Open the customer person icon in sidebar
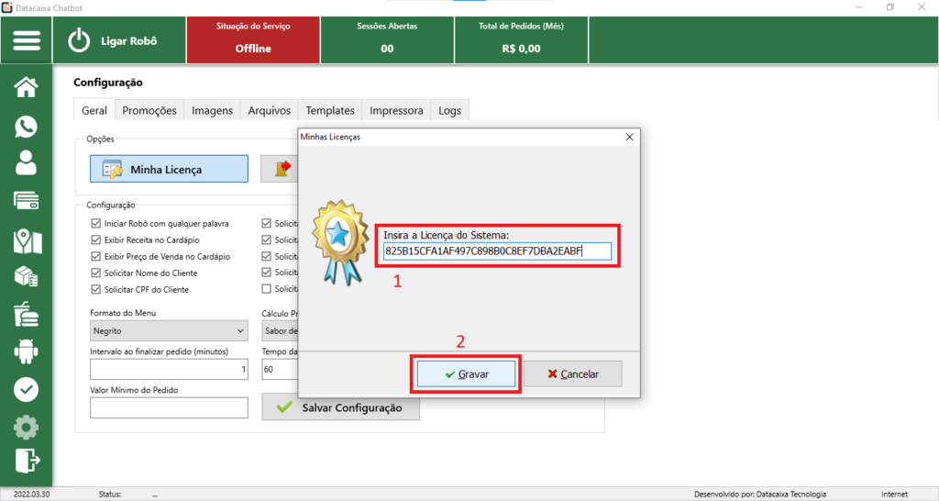This screenshot has height=501, width=939. point(27,163)
